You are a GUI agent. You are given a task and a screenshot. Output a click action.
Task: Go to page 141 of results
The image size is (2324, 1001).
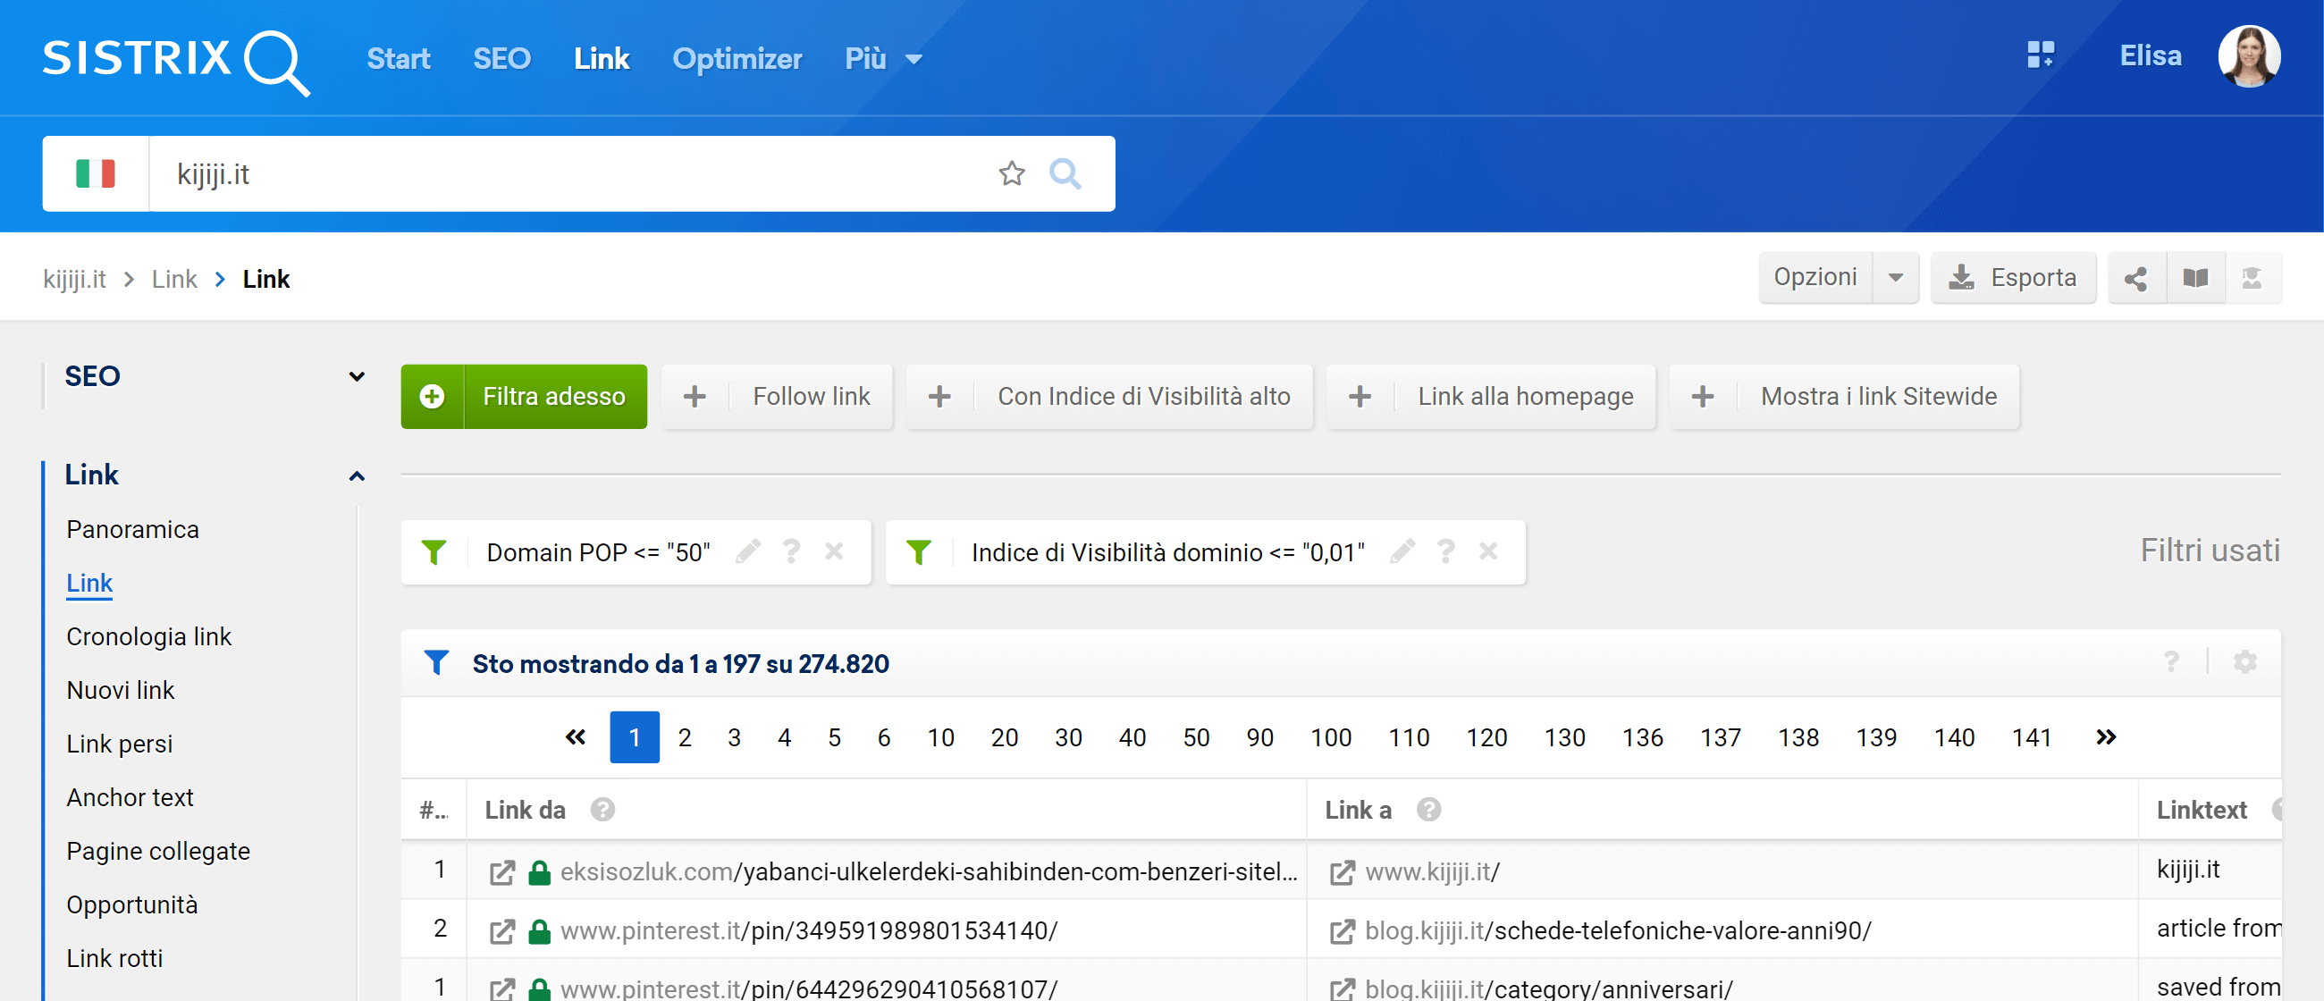pyautogui.click(x=2032, y=736)
